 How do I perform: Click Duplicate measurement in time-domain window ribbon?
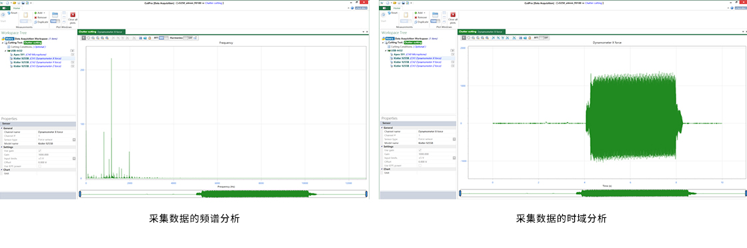422,22
